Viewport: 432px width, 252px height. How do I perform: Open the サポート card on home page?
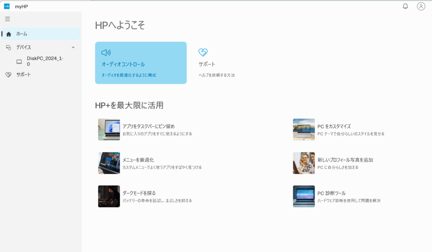(x=237, y=63)
